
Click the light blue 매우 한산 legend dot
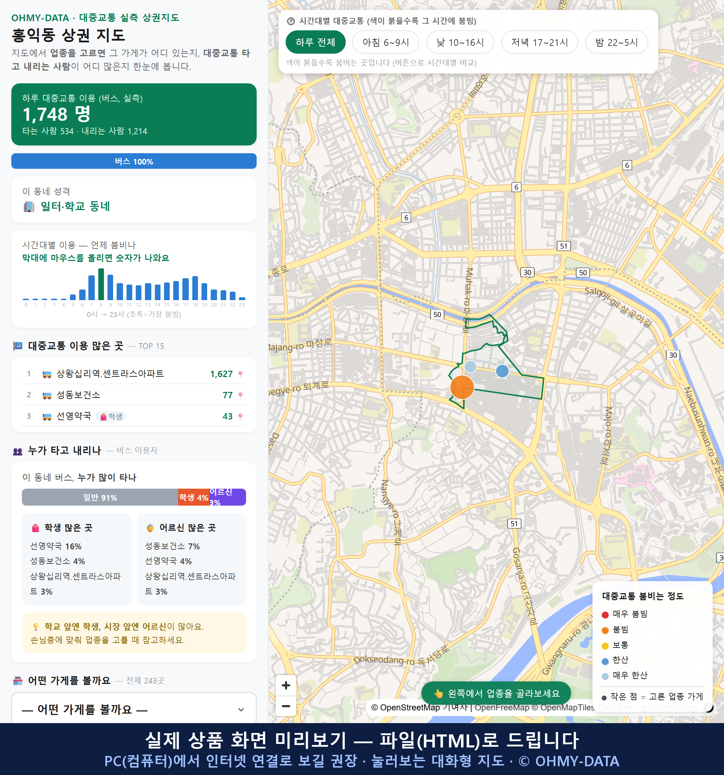point(605,676)
